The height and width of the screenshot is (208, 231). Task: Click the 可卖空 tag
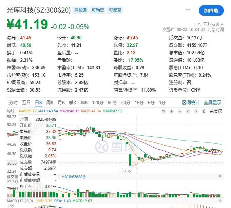tap(115, 10)
